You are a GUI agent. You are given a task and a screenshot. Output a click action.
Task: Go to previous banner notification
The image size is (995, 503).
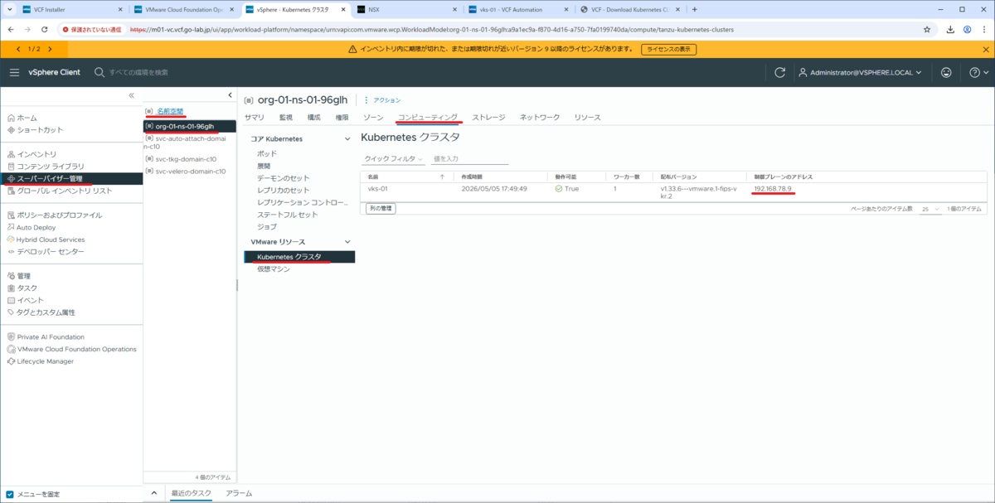point(18,50)
